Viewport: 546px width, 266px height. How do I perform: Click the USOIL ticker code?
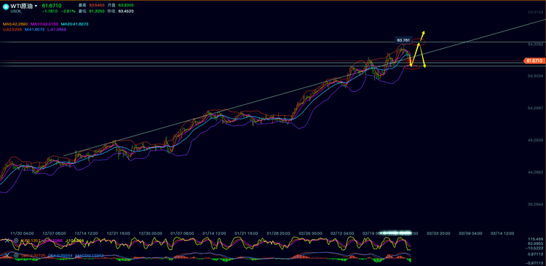[16, 11]
